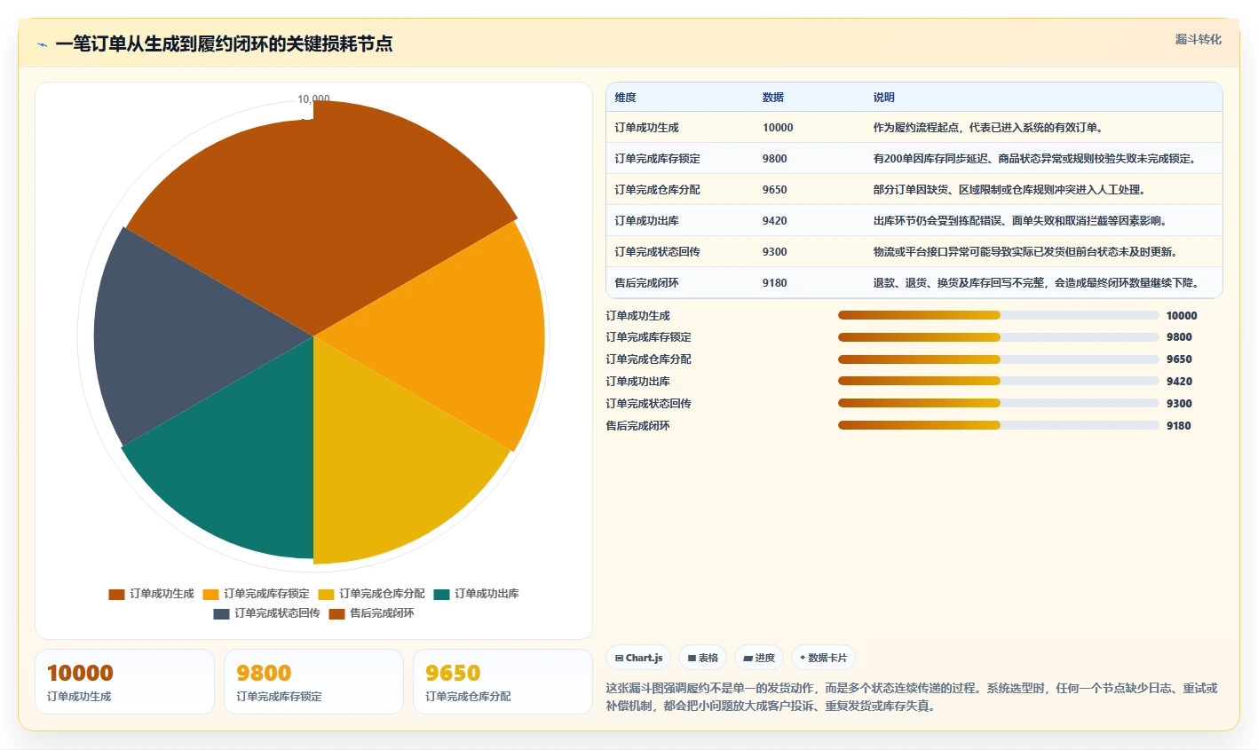Screen dimensions: 1258x750
Task: Click the 订单成功生成 progress bar
Action: 999,315
